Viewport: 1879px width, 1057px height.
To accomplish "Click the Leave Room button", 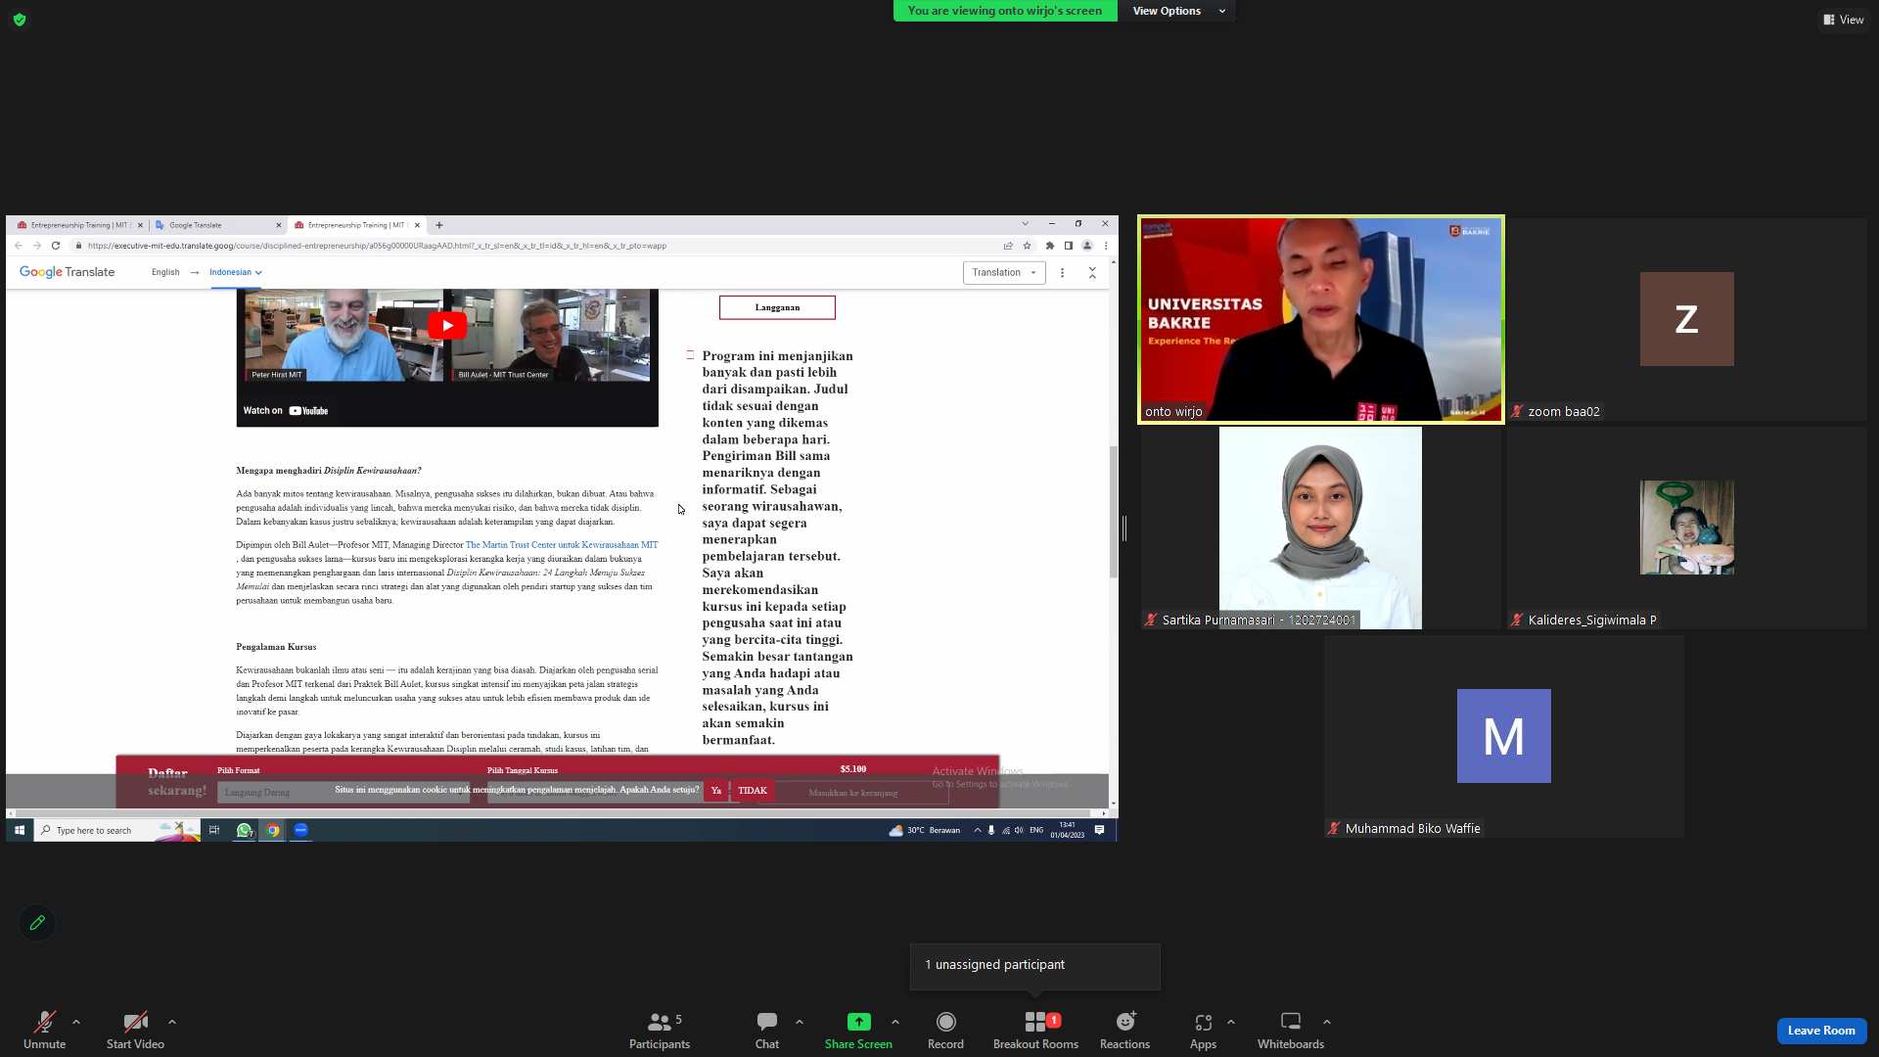I will pyautogui.click(x=1821, y=1031).
